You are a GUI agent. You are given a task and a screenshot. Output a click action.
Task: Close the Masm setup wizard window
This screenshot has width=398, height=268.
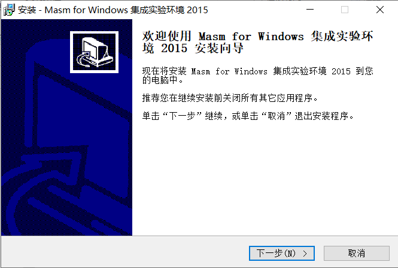coord(379,10)
